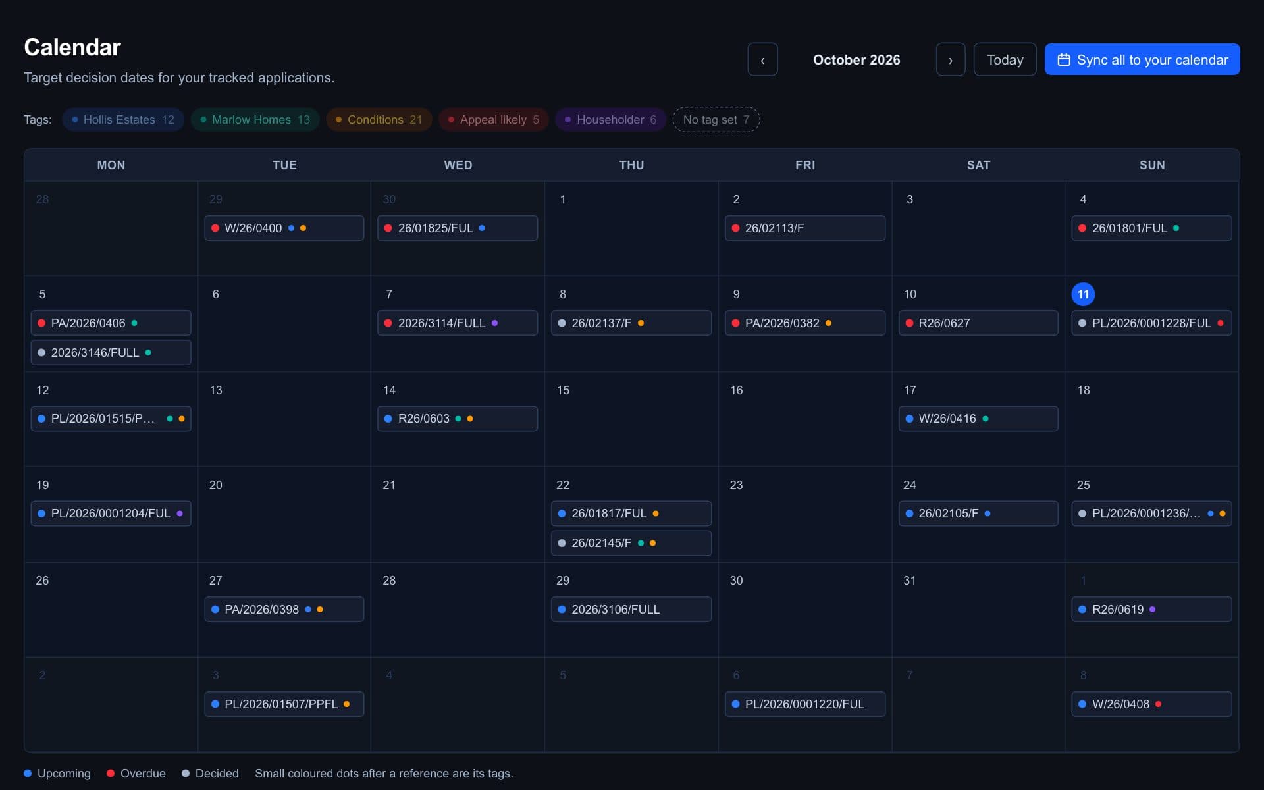Open application PL/2026/0001228/FUL
Screen dimensions: 1264x790
point(1151,323)
